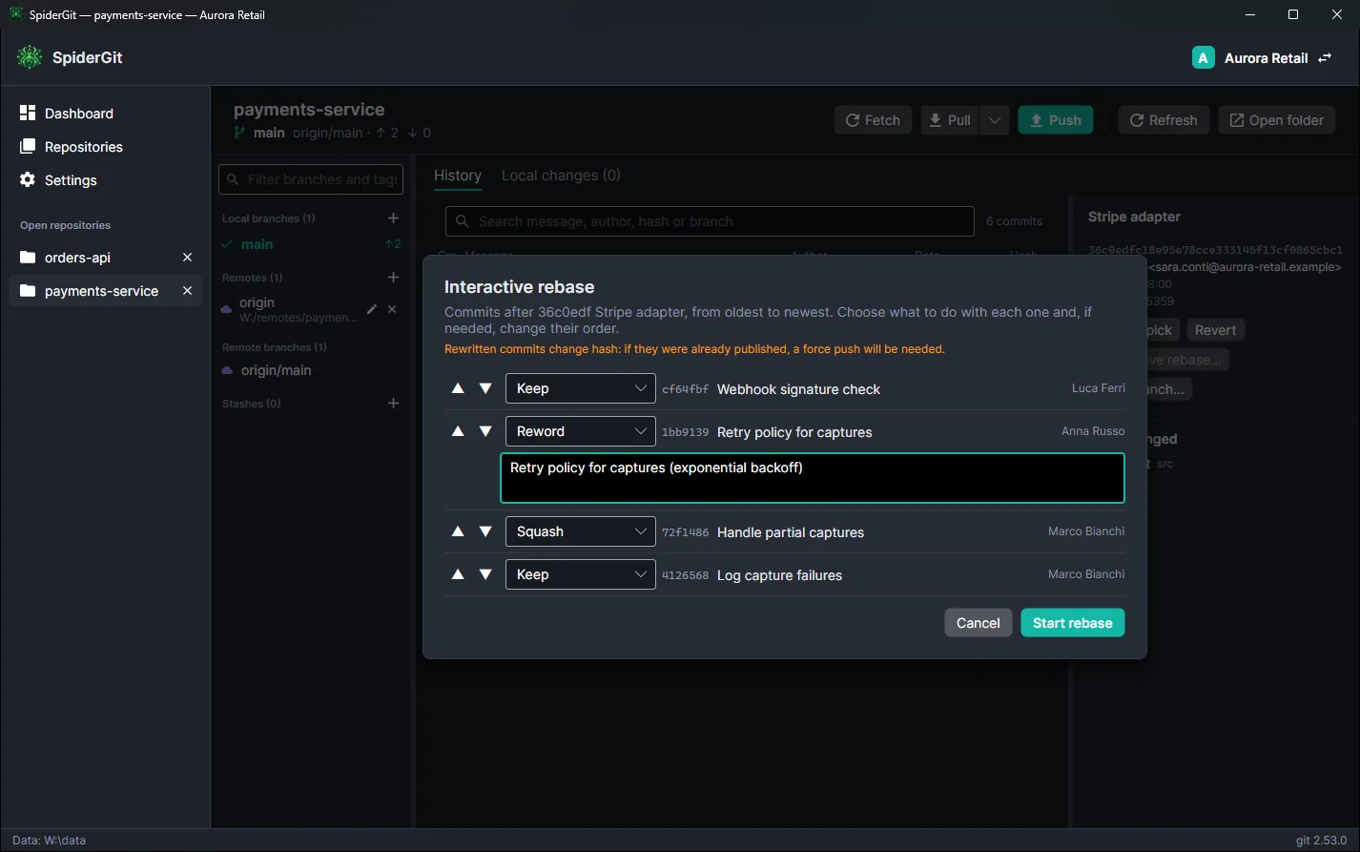Remove the origin remote
Image resolution: width=1360 pixels, height=852 pixels.
tap(392, 309)
